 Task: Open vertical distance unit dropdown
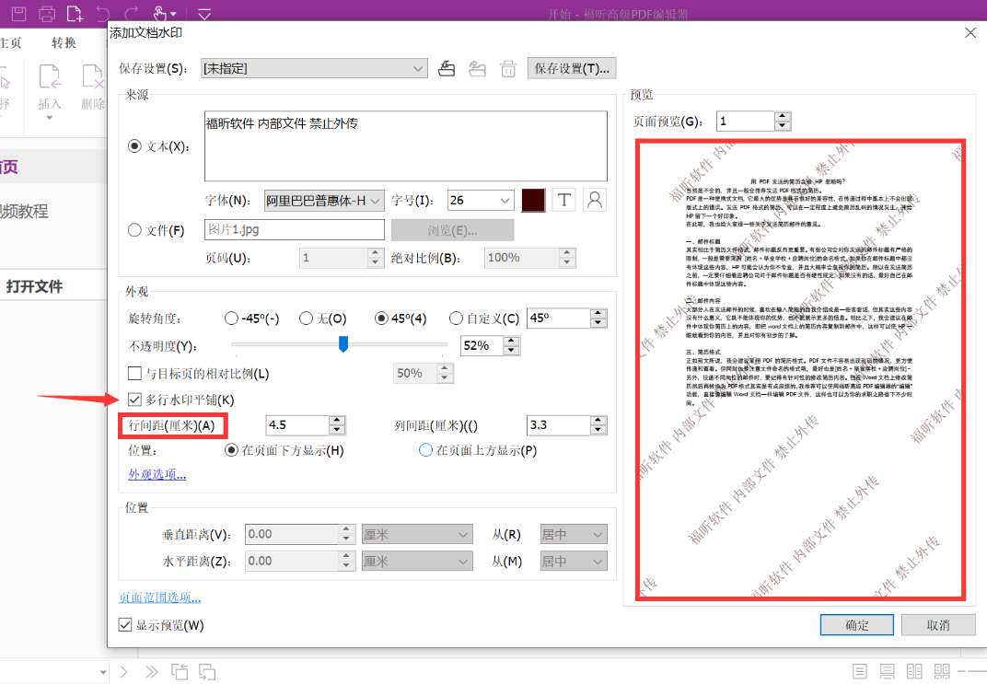pyautogui.click(x=417, y=534)
